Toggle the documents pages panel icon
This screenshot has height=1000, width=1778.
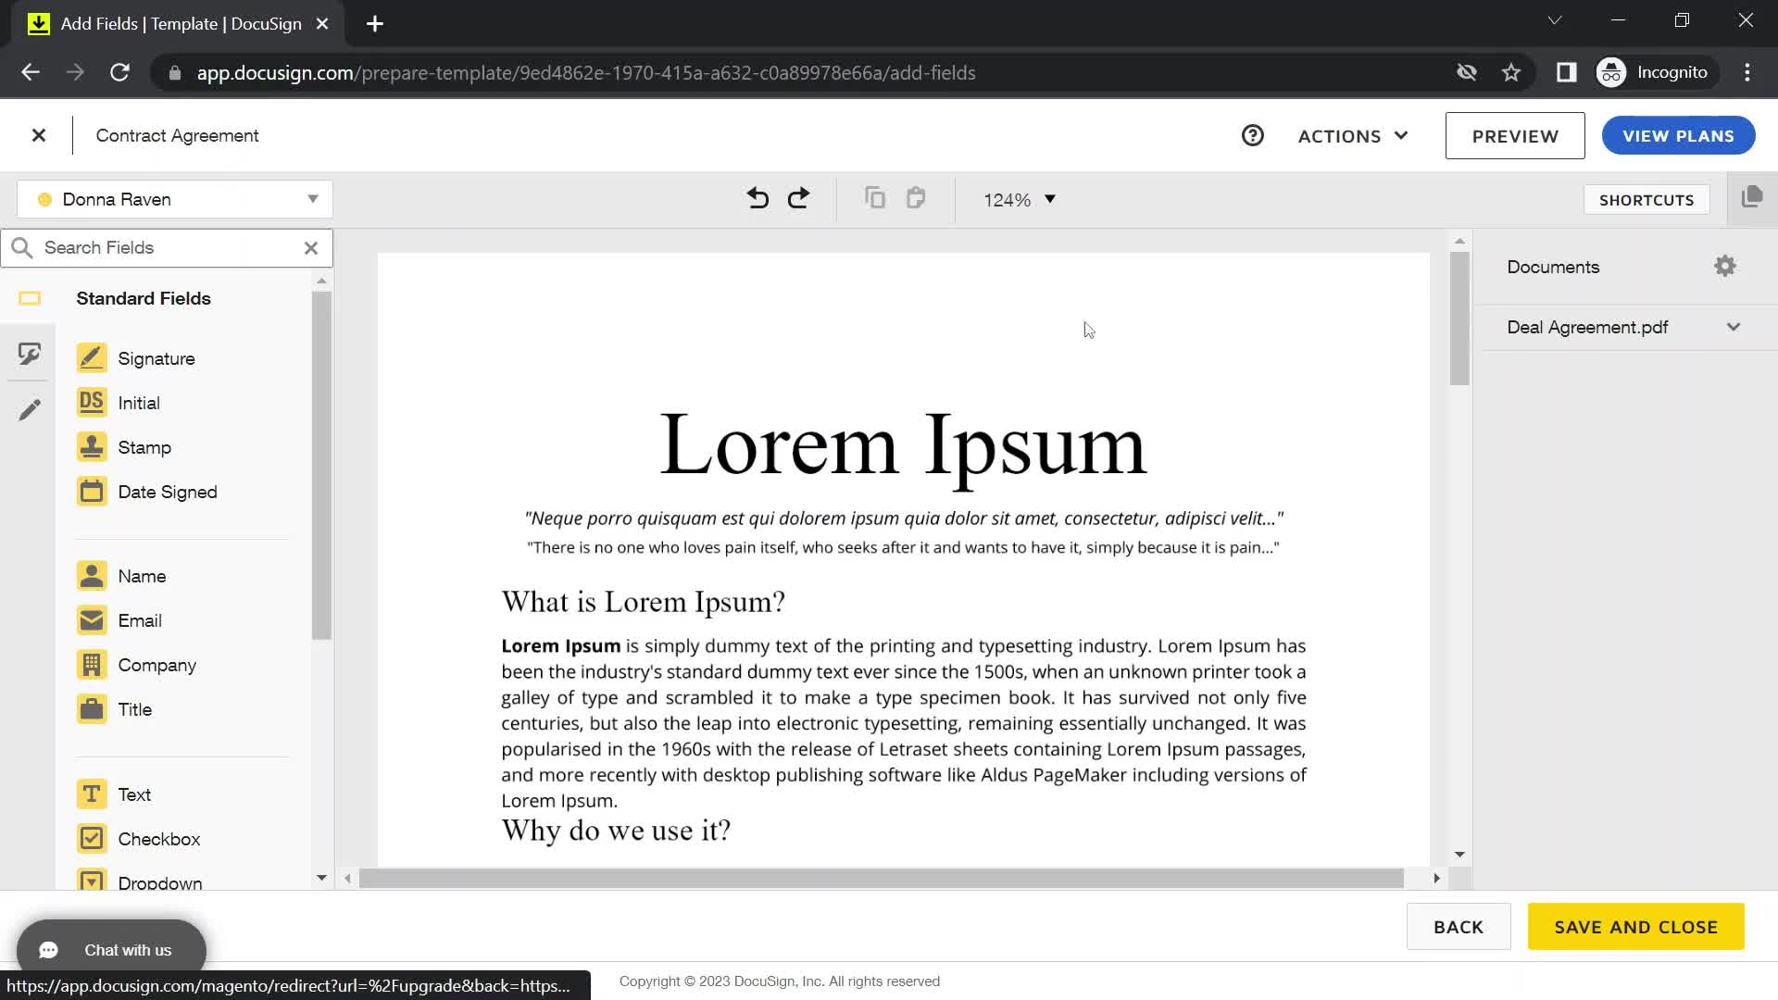tap(1752, 197)
